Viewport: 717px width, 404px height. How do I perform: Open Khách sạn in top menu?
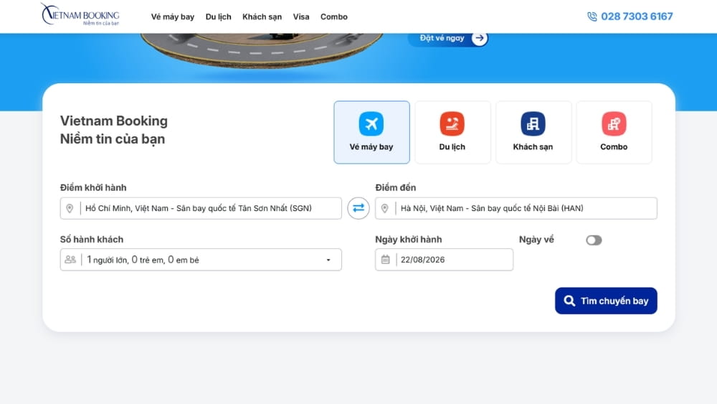tap(262, 17)
